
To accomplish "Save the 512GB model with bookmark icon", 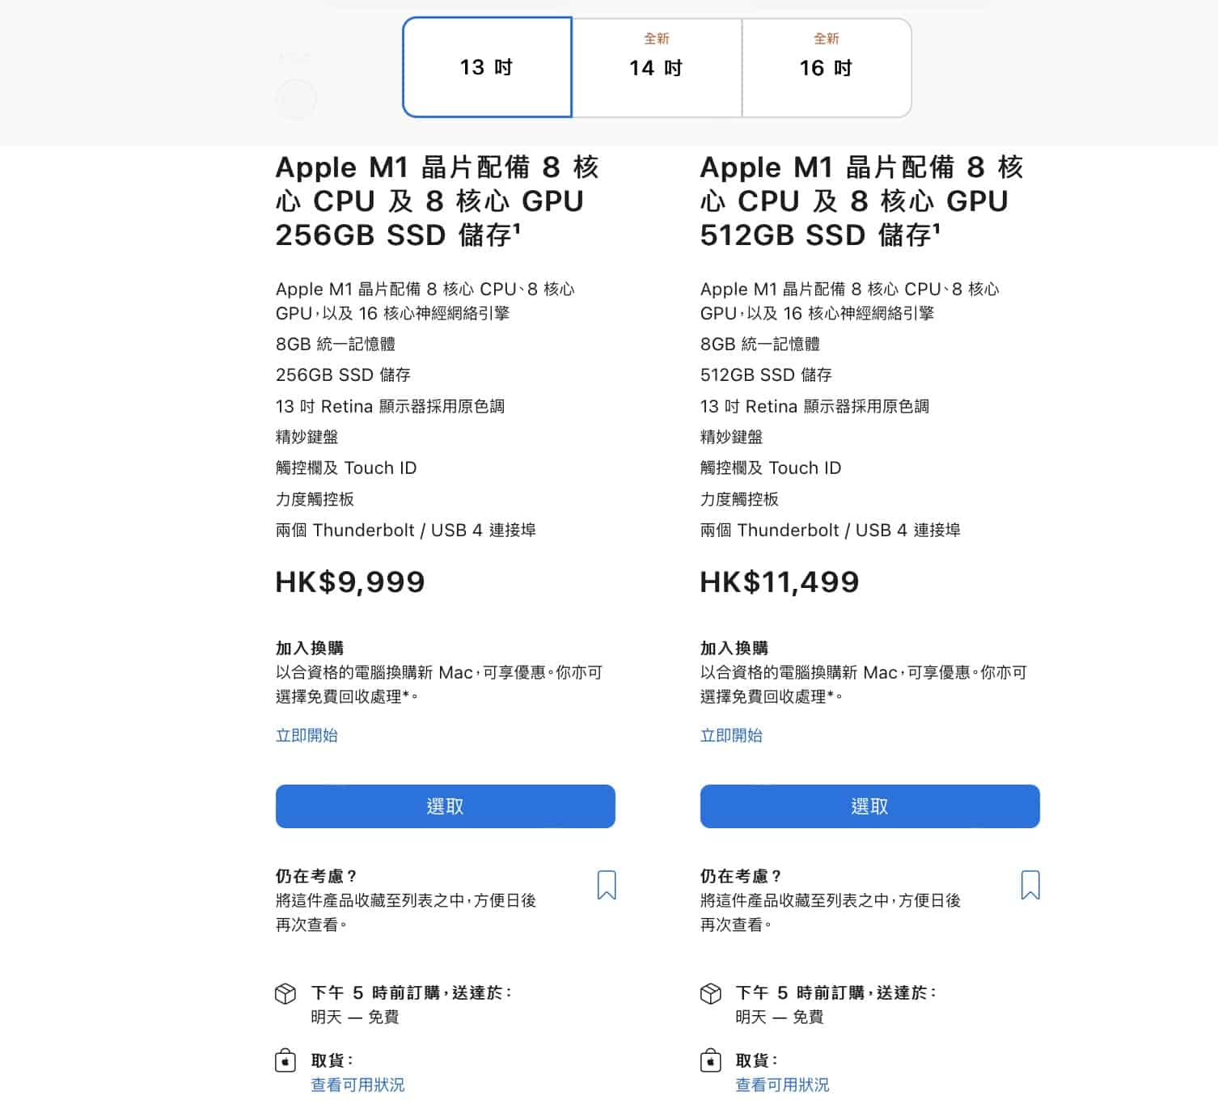I will 1030,885.
